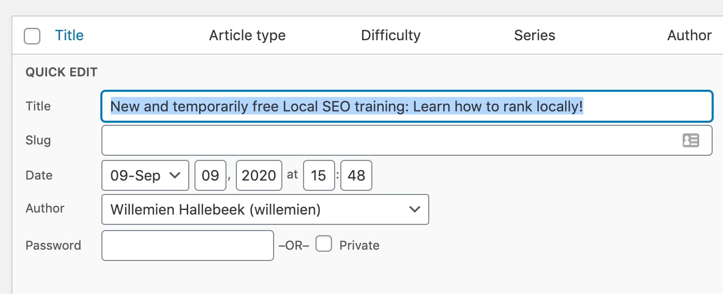Click into the Password input box

pos(187,246)
